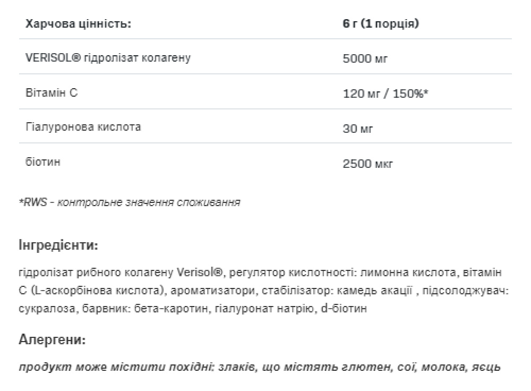Select the "Вітамін C" row label
531x391 pixels.
point(52,92)
